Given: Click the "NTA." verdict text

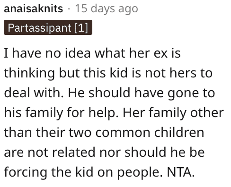Looking at the screenshot, I should click(181, 172).
